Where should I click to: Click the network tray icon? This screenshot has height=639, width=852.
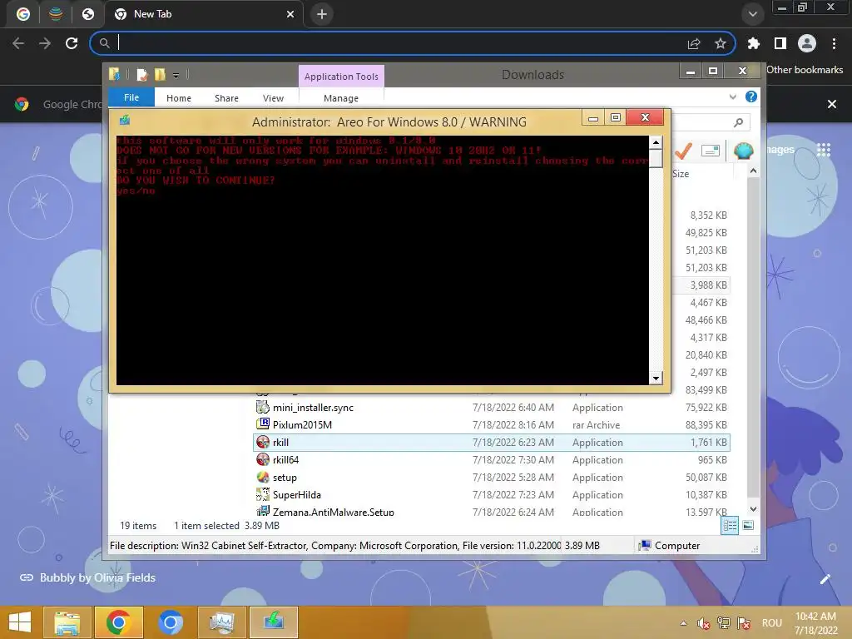click(x=724, y=623)
